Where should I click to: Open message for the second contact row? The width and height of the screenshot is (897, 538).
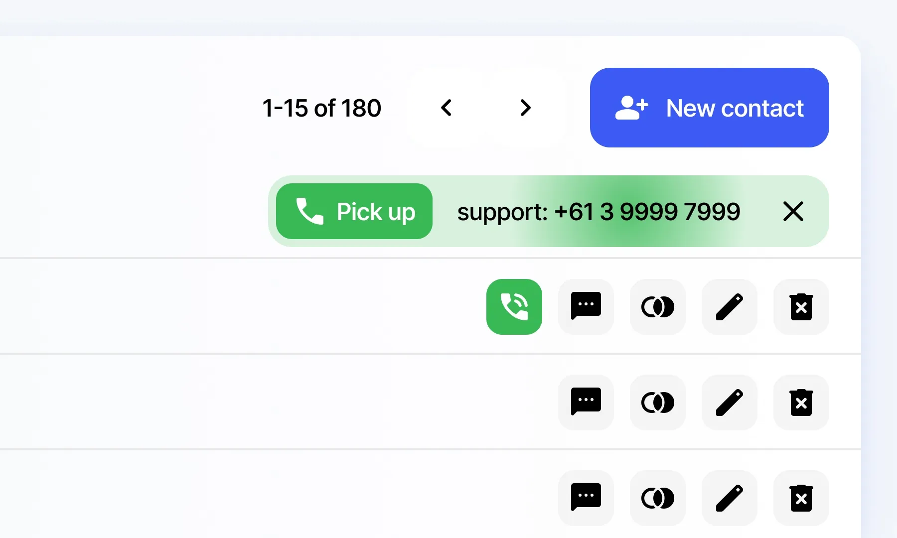[x=586, y=403]
